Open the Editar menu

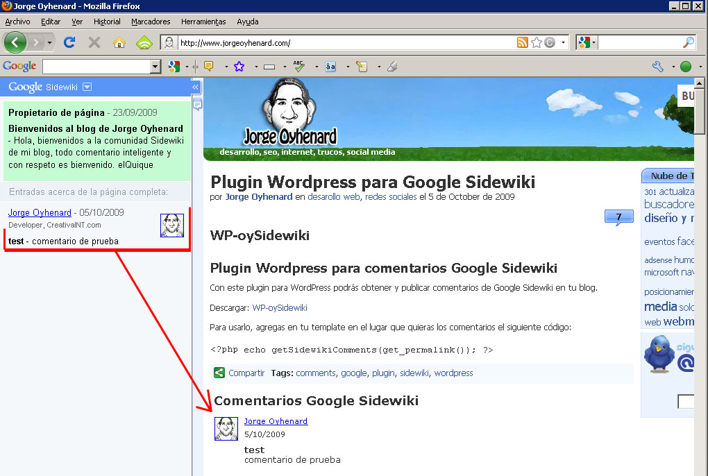tap(51, 22)
